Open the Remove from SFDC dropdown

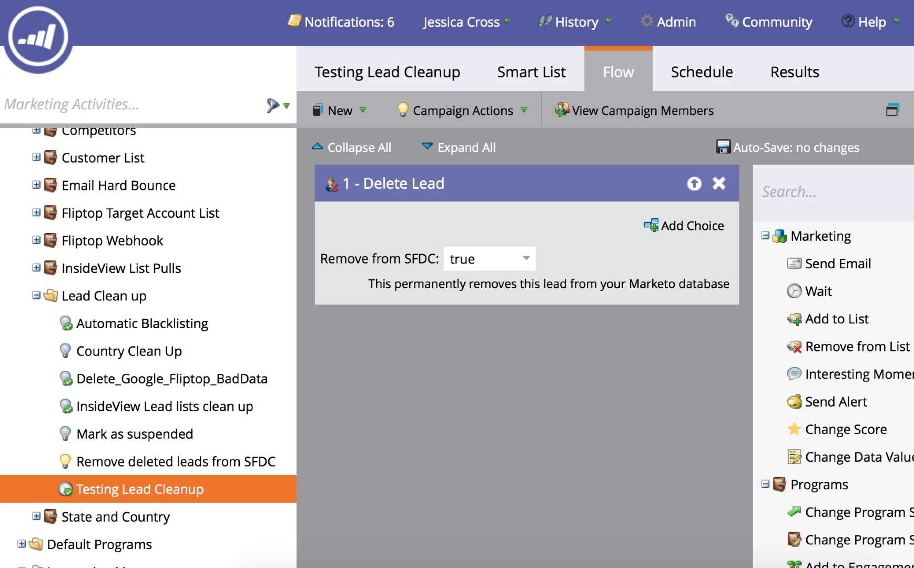[x=489, y=259]
